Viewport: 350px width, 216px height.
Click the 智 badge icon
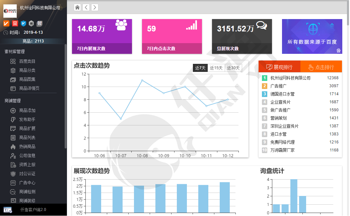click(x=40, y=23)
